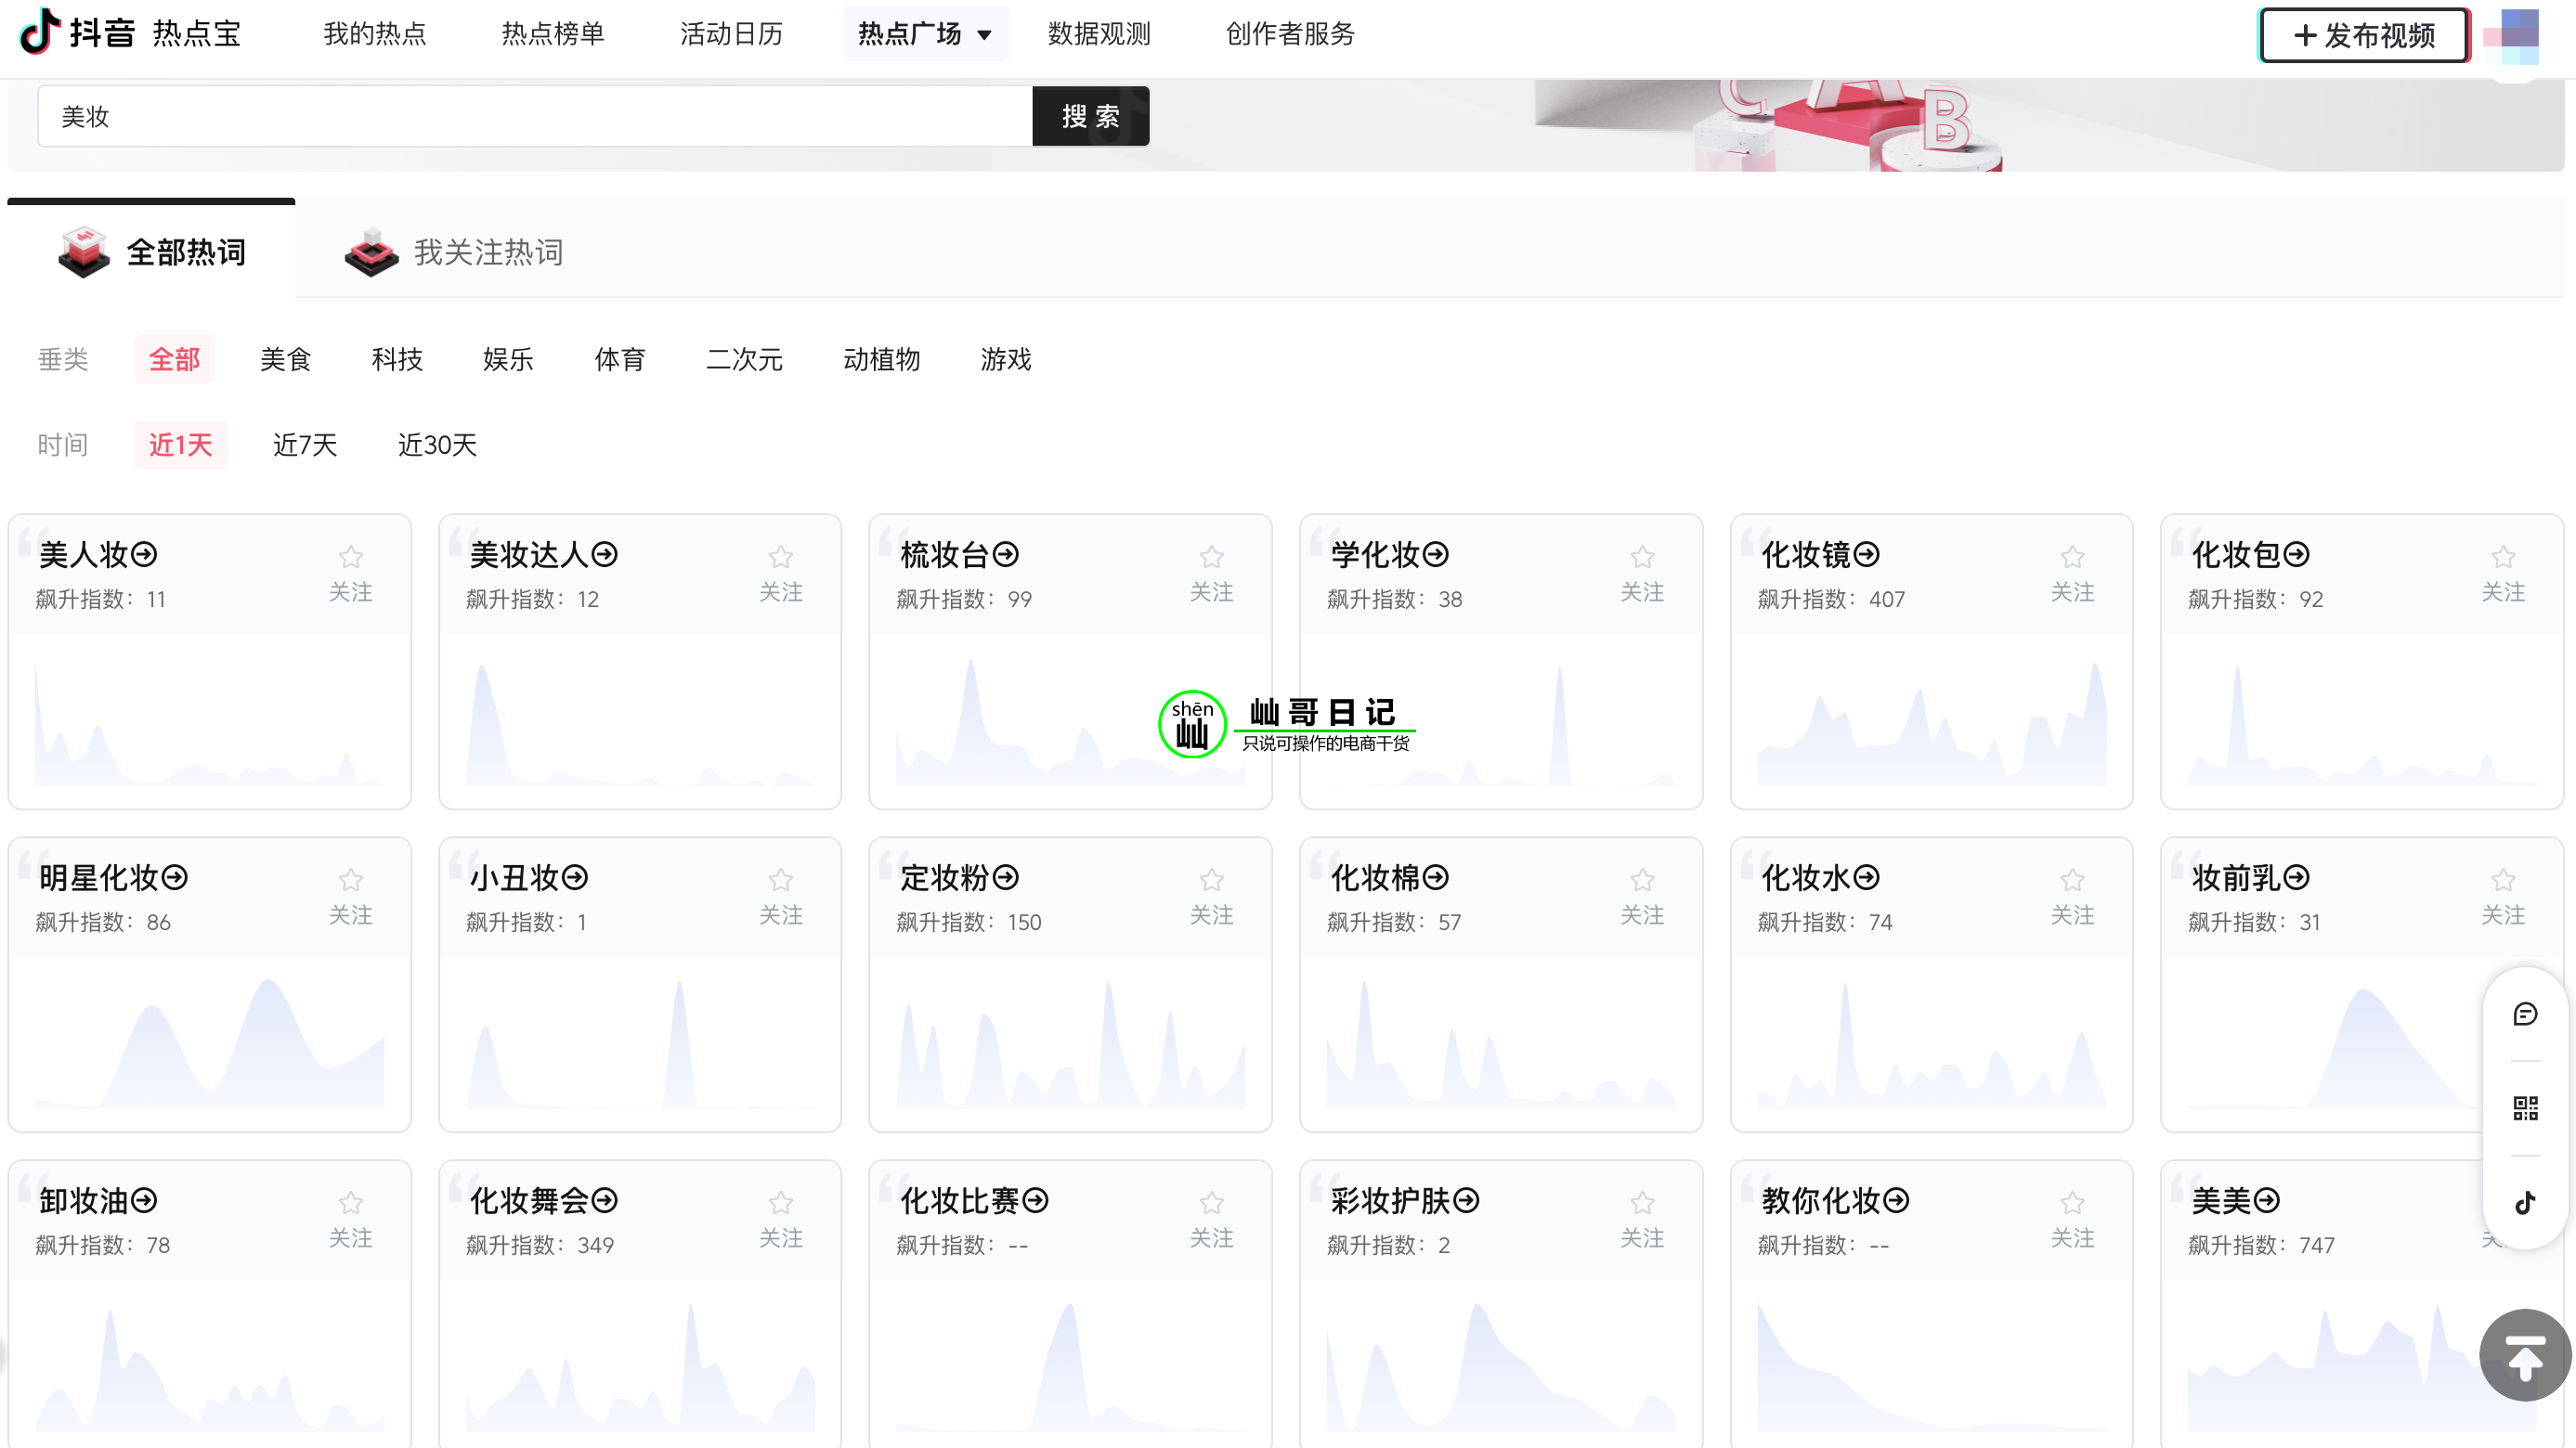Star the 化妆水 hot word
This screenshot has width=2576, height=1448.
tap(2072, 880)
